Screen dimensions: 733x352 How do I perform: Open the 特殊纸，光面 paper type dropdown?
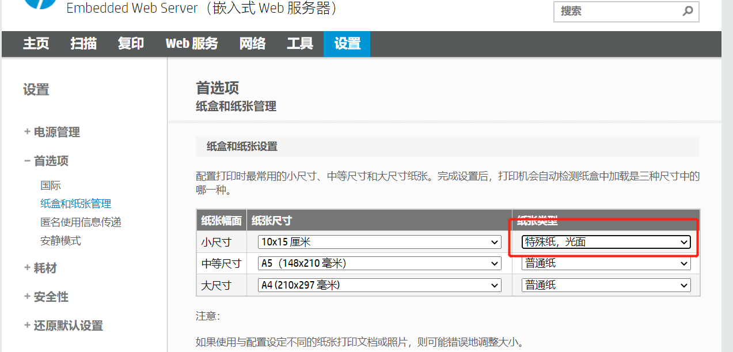pos(606,242)
